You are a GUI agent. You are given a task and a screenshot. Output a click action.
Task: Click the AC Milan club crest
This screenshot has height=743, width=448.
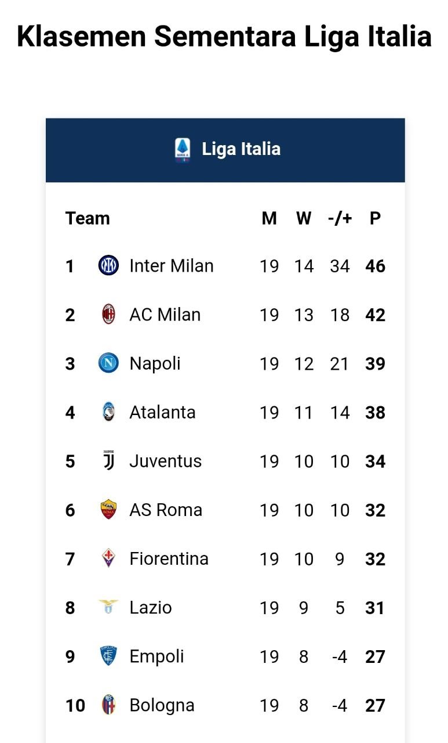108,315
